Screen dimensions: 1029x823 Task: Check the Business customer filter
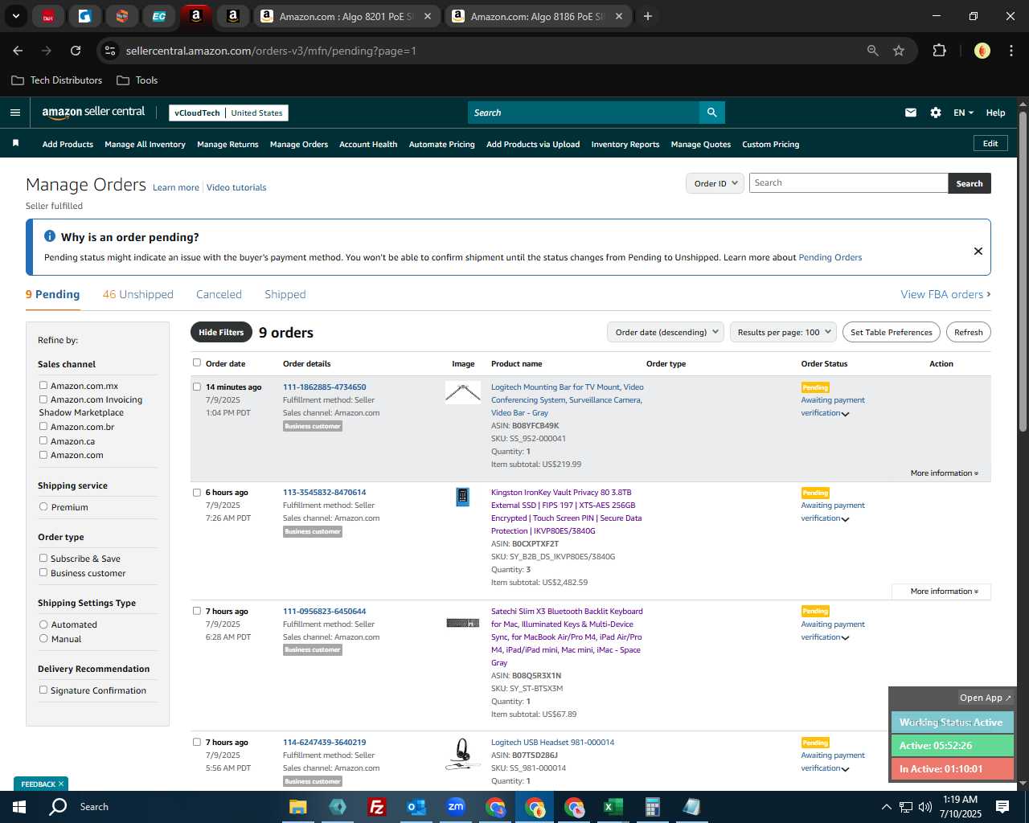point(43,572)
